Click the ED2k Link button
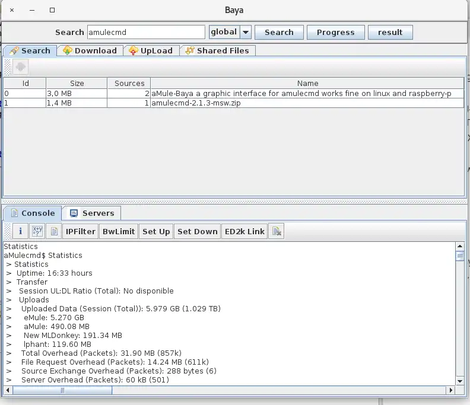This screenshot has height=405, width=470. [x=244, y=231]
